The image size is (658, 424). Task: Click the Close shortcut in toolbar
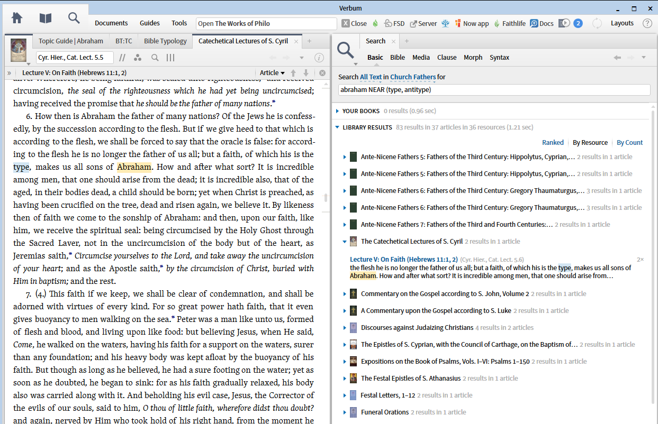point(354,23)
